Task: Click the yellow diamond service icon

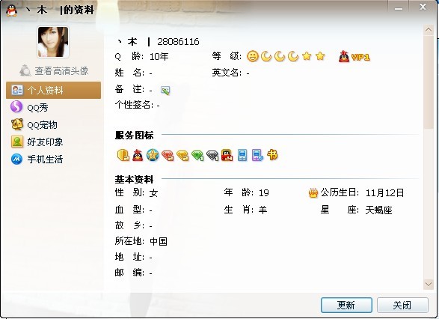Action: [182, 155]
